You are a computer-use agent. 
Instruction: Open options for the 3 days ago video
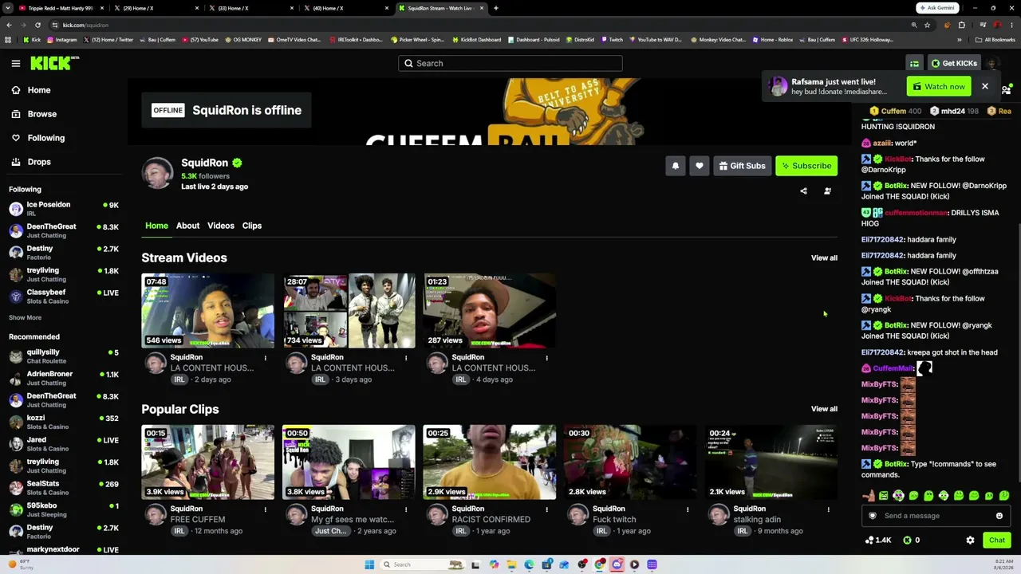[x=406, y=358]
